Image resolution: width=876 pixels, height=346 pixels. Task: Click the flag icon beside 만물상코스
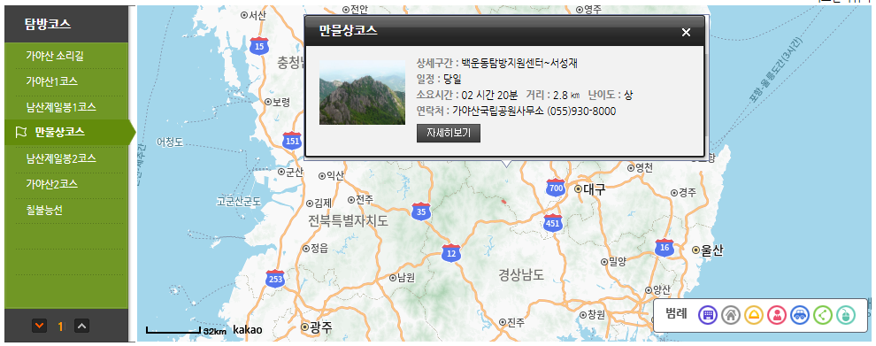[21, 133]
